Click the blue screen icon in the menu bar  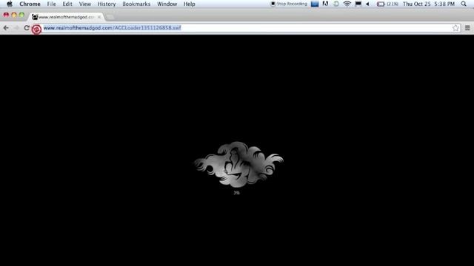(x=315, y=4)
